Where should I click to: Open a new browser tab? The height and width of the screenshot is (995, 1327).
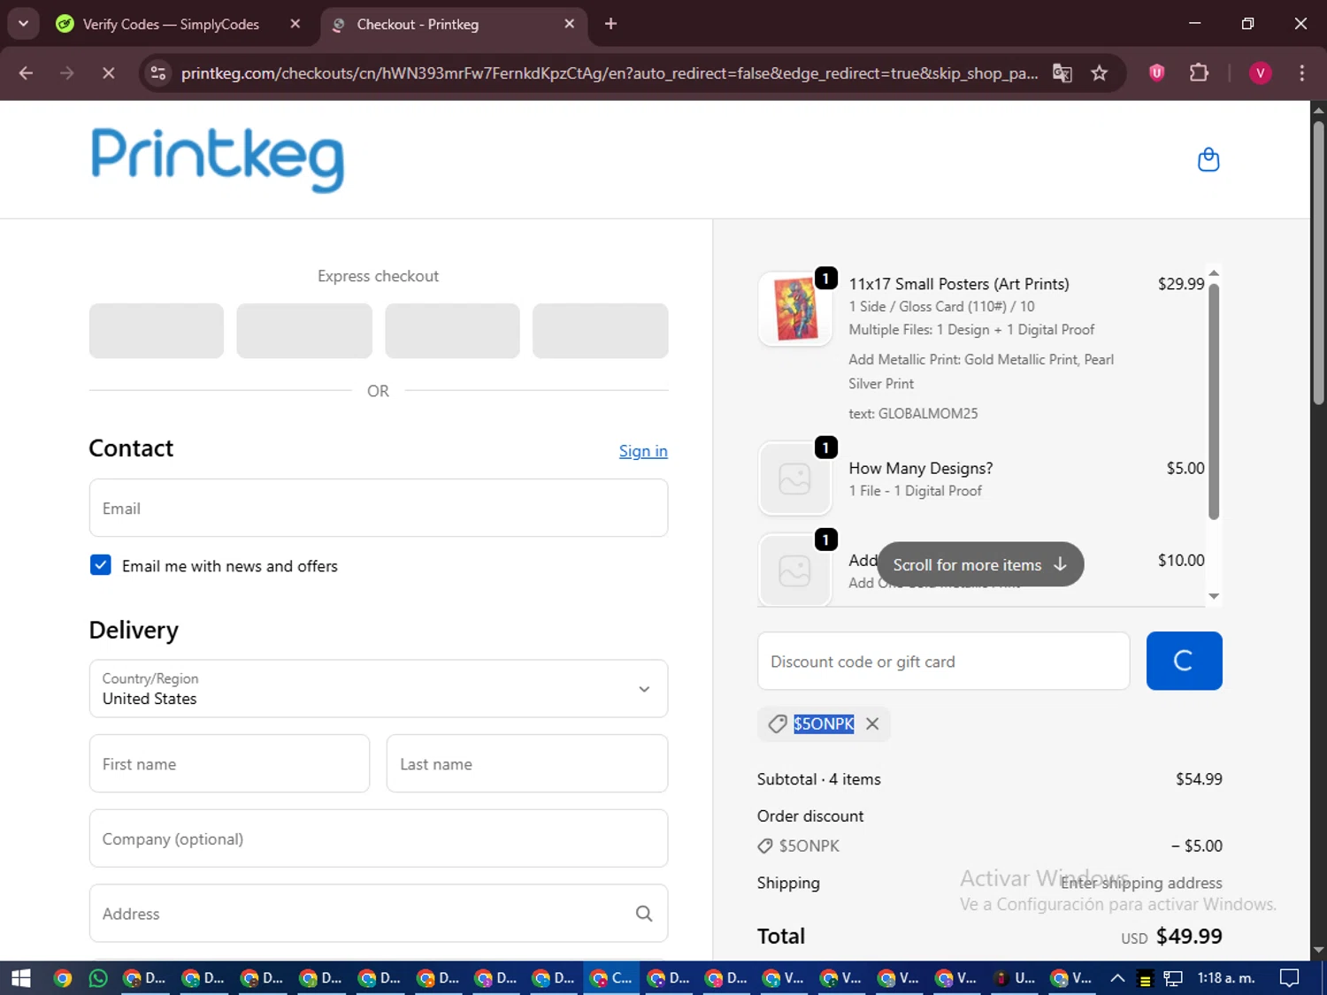(x=610, y=24)
